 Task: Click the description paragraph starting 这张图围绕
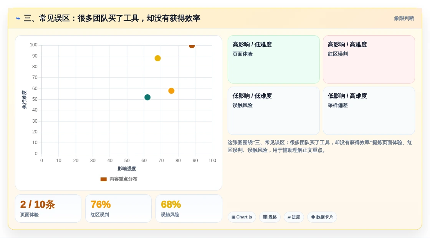(x=320, y=146)
